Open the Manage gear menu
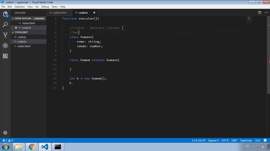Viewport: 270px width, 151px height. (x=5, y=133)
